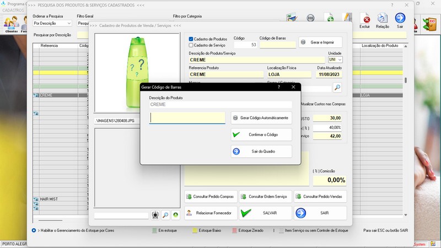Click the 0,00% Comissão field
This screenshot has width=441, height=248.
[x=329, y=180]
